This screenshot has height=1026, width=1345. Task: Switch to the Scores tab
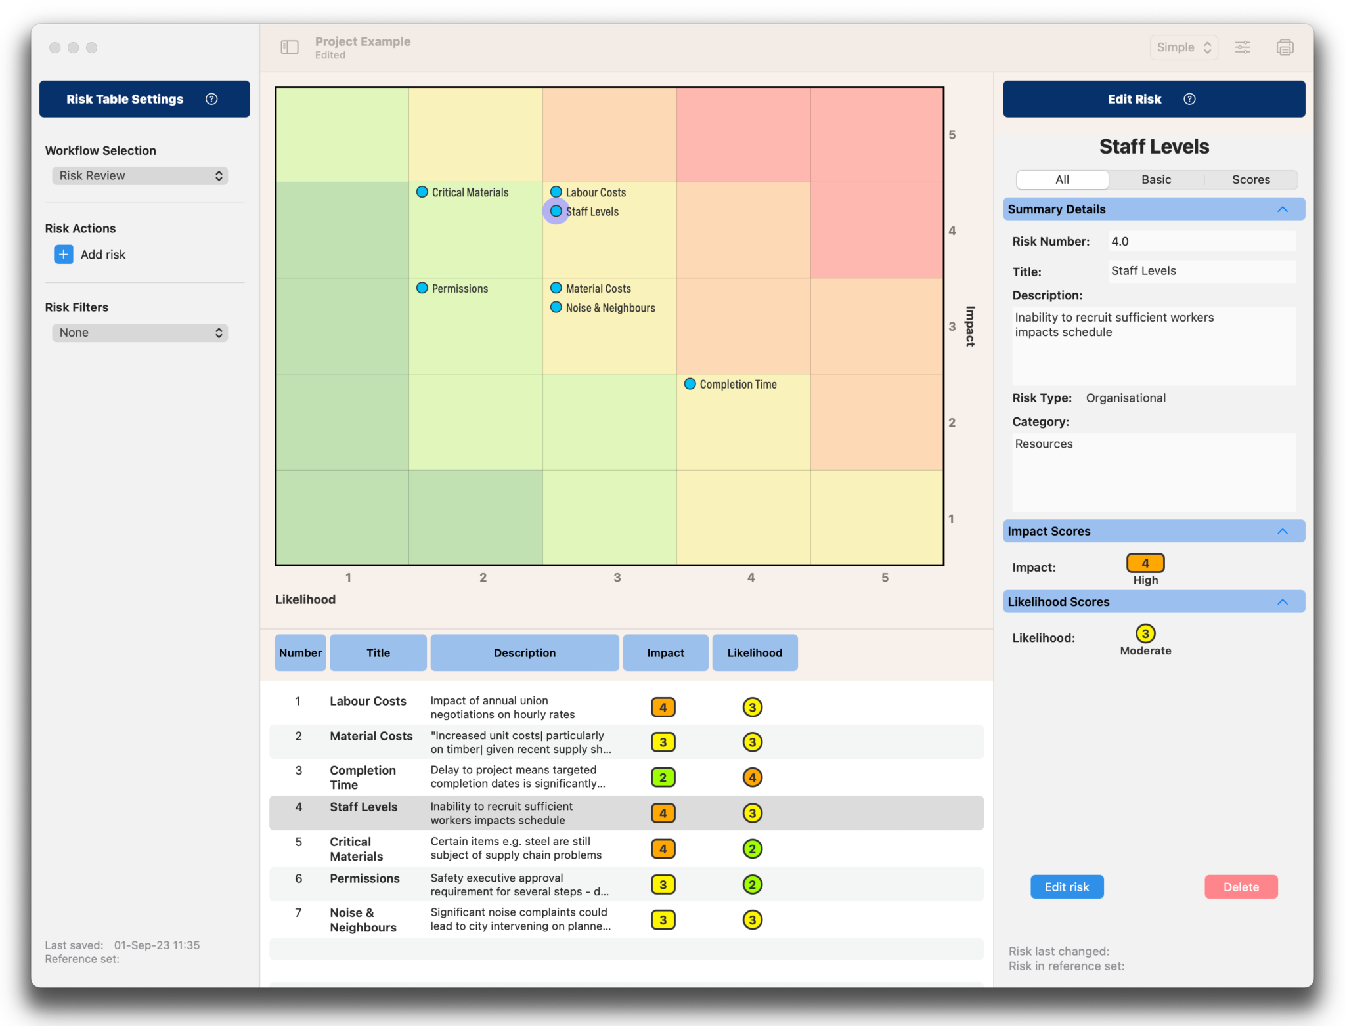pyautogui.click(x=1251, y=180)
